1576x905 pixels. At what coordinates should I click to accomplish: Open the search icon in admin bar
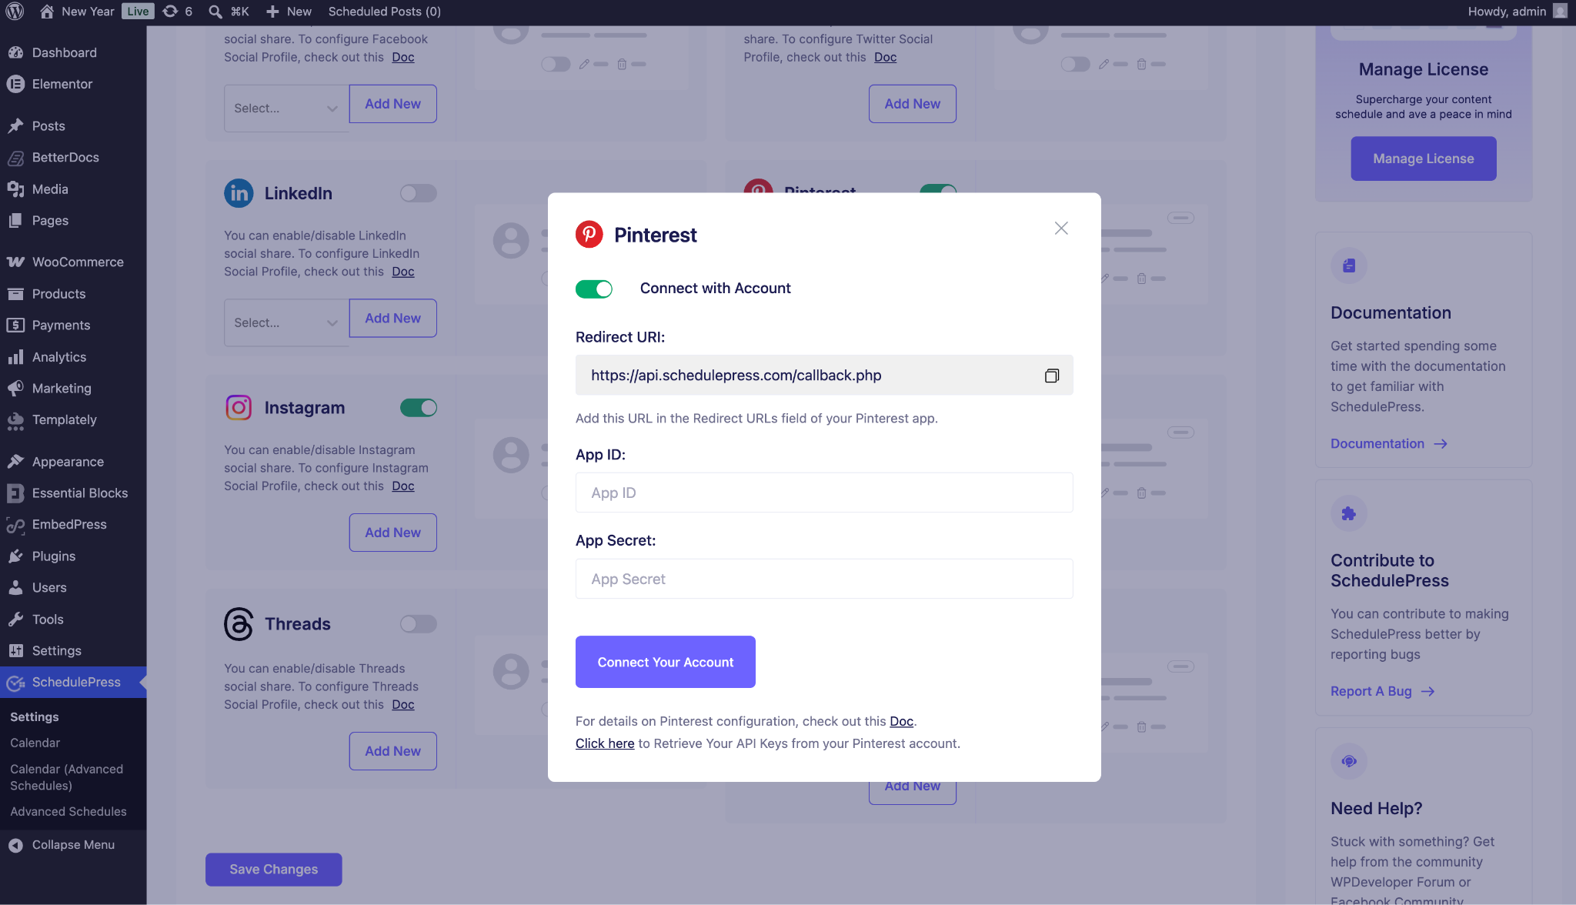(216, 12)
